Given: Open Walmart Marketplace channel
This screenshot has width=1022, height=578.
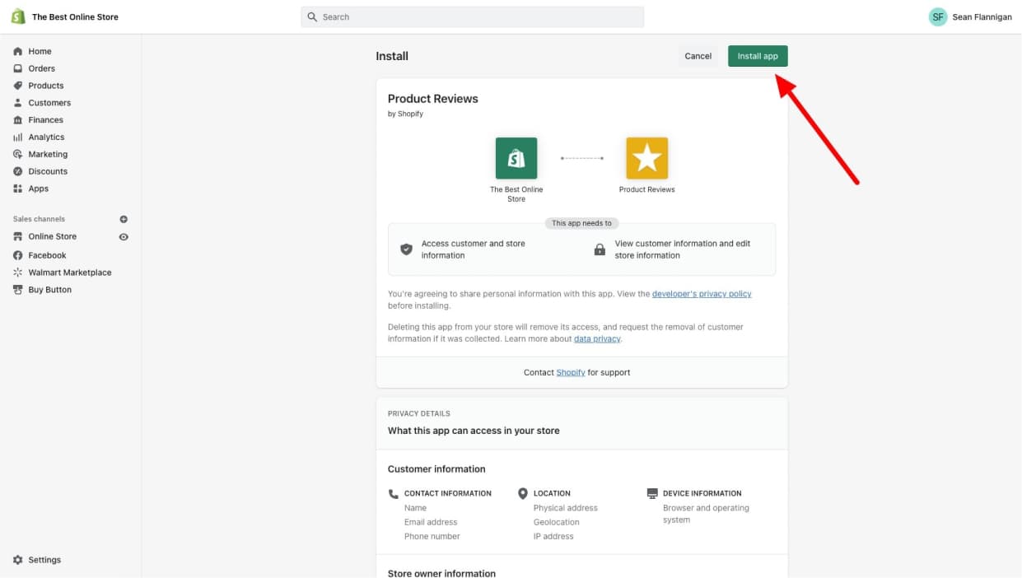Looking at the screenshot, I should pos(71,273).
